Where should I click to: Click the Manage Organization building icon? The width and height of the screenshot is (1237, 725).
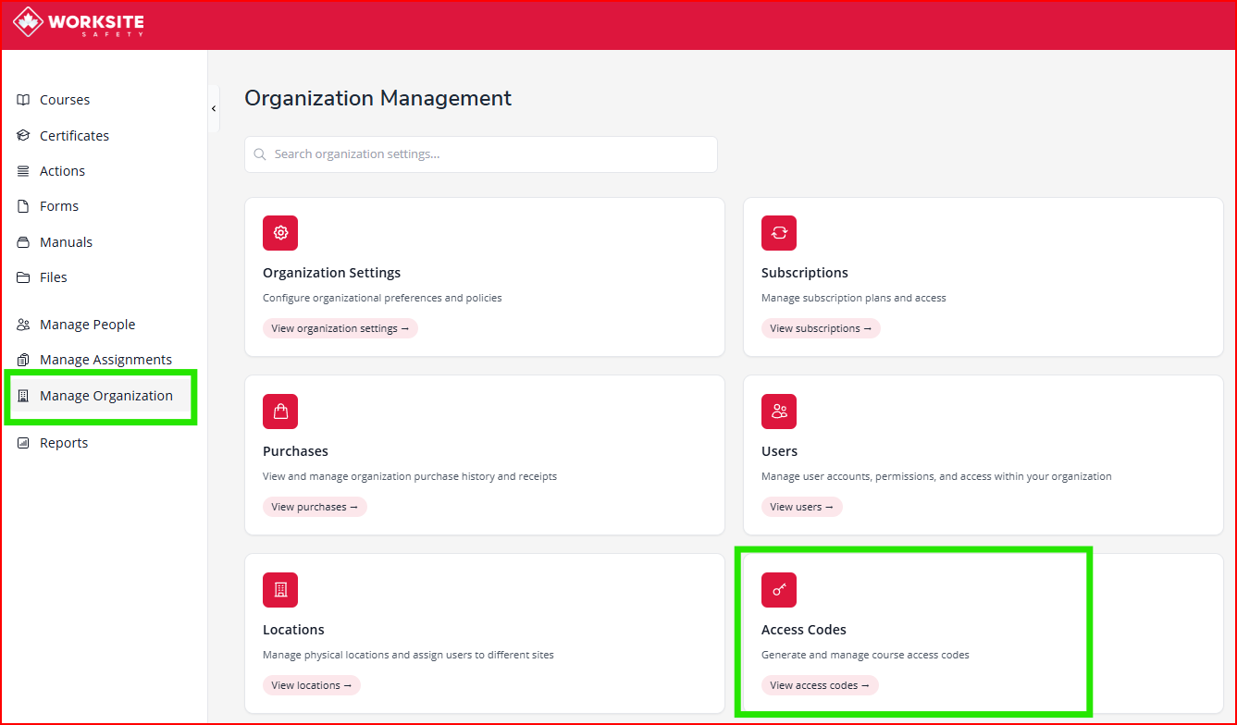(x=23, y=396)
